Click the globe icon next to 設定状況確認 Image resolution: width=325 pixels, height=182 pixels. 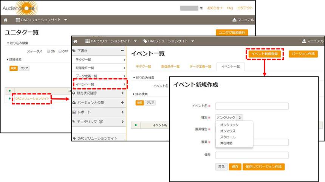click(x=74, y=93)
